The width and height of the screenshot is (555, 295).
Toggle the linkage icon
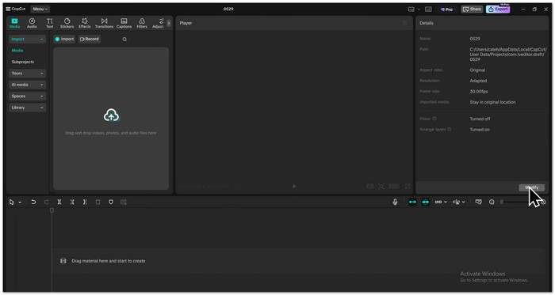tap(438, 202)
